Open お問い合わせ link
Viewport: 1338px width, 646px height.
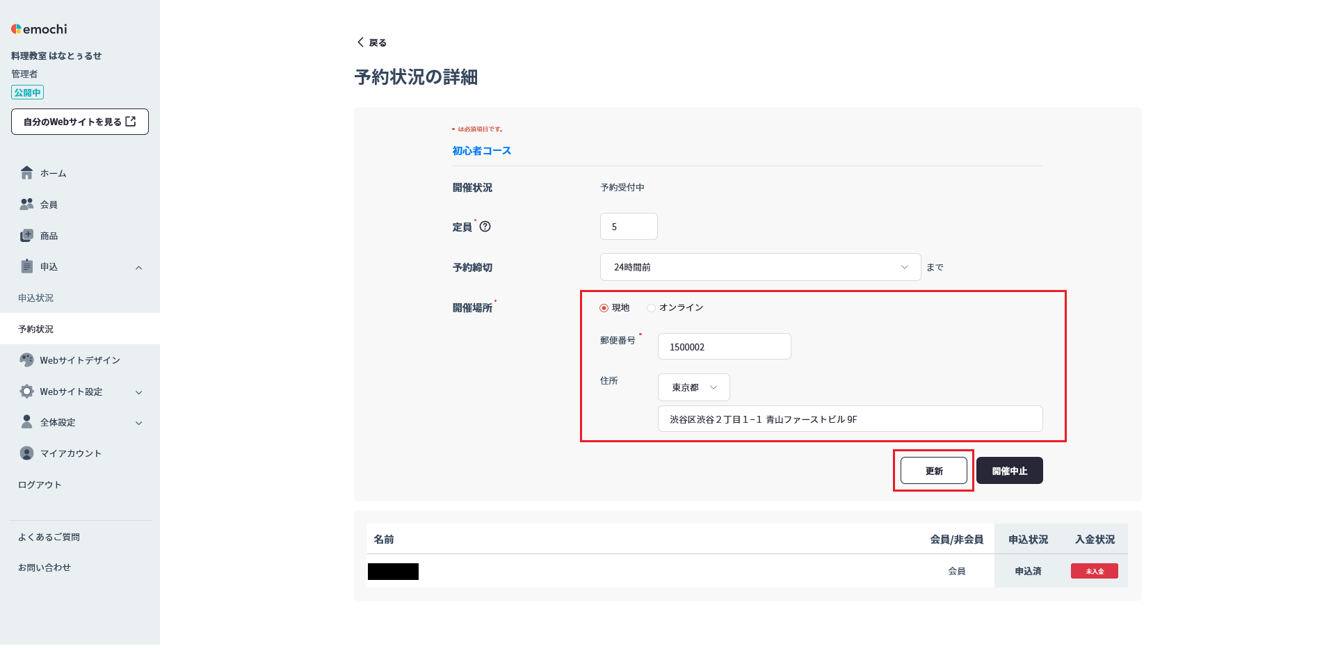click(45, 567)
